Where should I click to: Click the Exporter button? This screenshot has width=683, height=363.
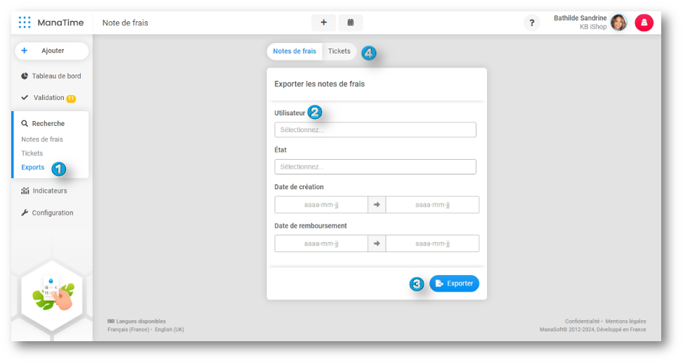tap(454, 284)
